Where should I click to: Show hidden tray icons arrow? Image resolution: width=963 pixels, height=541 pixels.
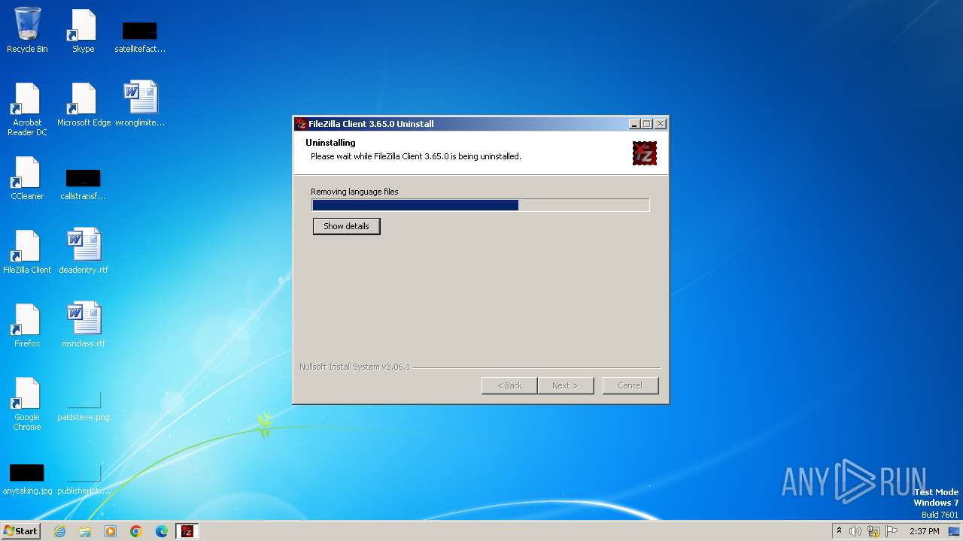tap(839, 531)
